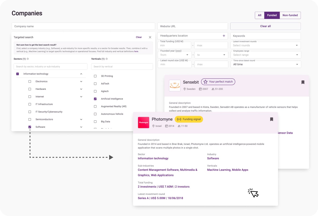Check the Internet checkbox

(30, 97)
